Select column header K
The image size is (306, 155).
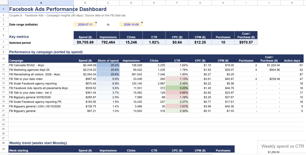click(x=292, y=3)
